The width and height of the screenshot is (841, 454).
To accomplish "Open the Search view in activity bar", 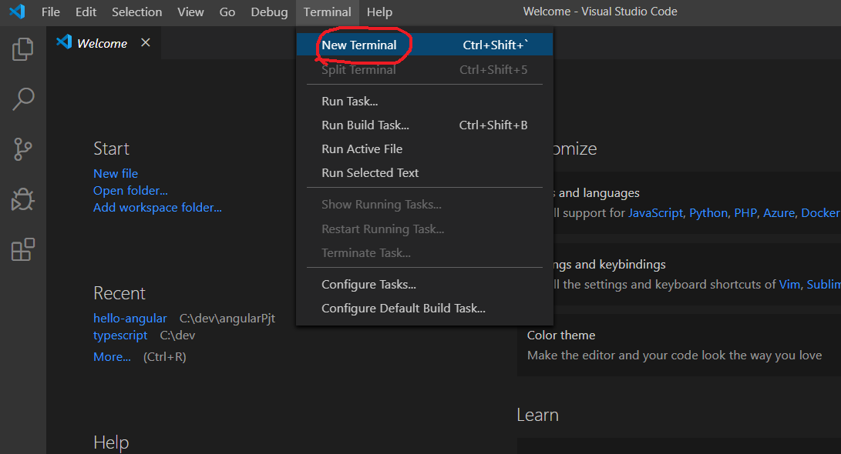I will click(22, 99).
